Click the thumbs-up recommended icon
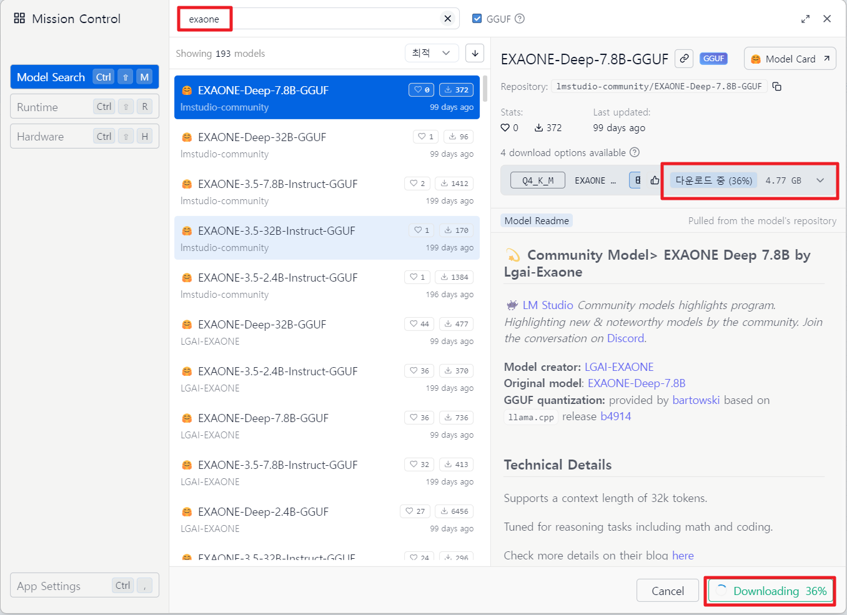This screenshot has width=847, height=615. (655, 180)
